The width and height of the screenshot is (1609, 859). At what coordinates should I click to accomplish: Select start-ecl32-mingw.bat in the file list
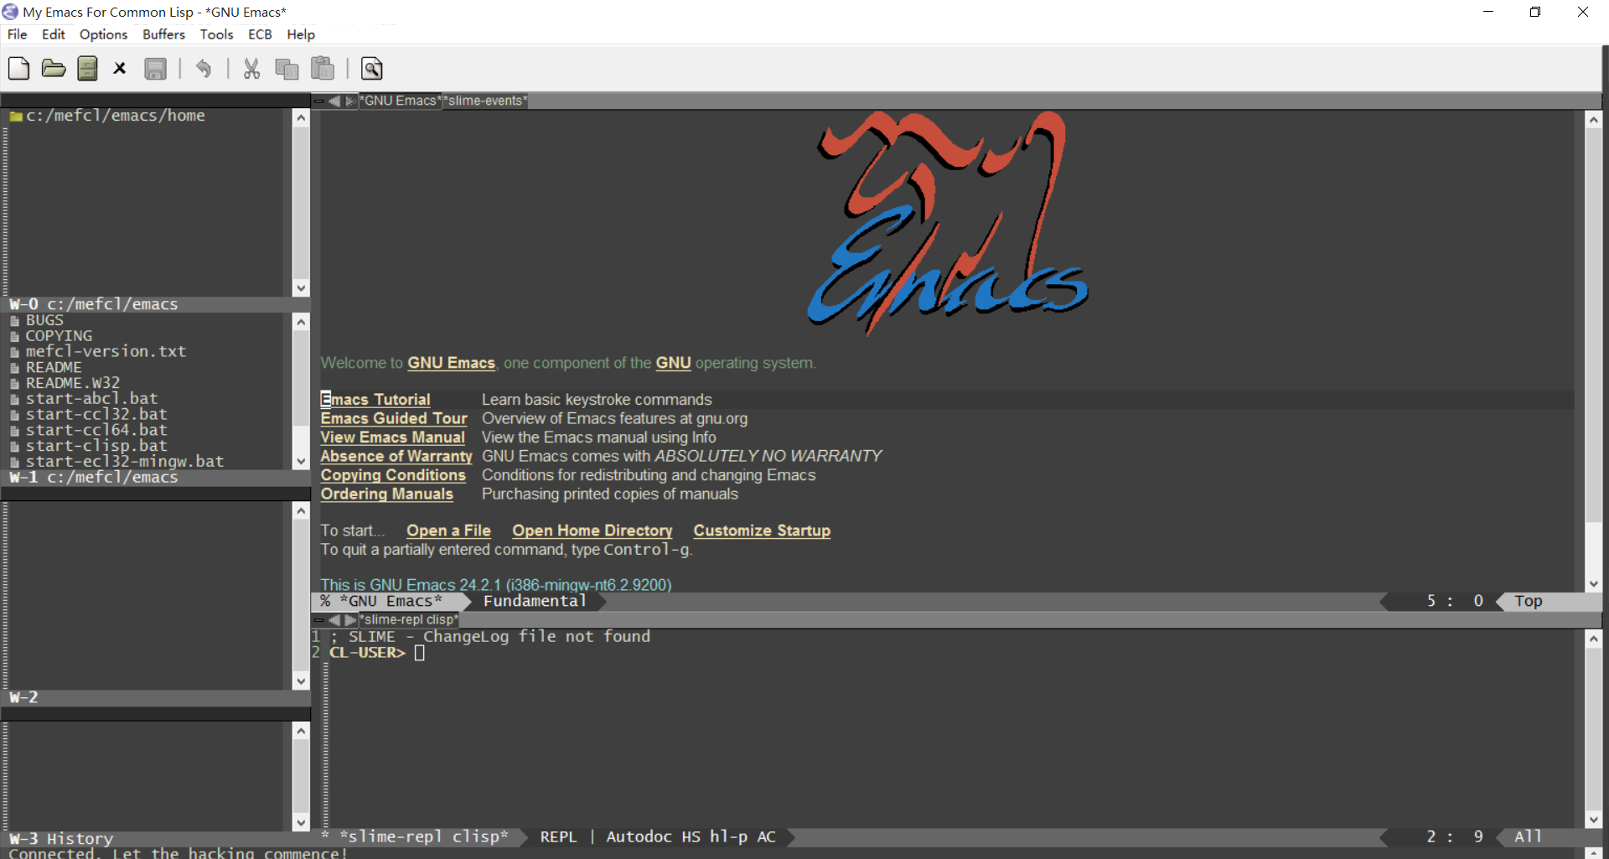125,462
